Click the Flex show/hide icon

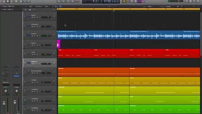coord(56,6)
